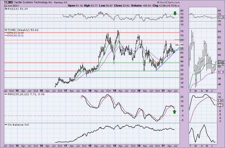Click the red 8.98 PMO signal value in legend
The width and height of the screenshot is (225, 148).
tap(41, 94)
